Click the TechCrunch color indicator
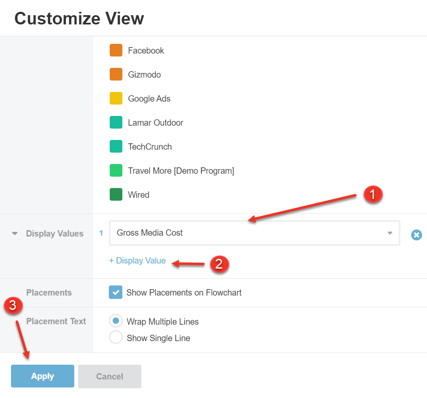The width and height of the screenshot is (427, 398). click(116, 146)
